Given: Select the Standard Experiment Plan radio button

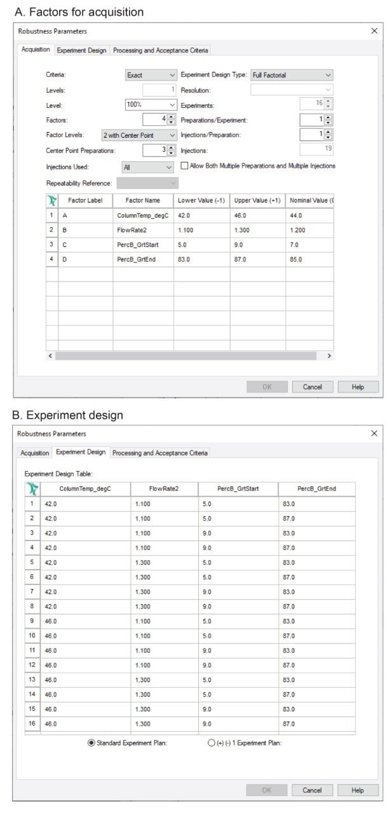Looking at the screenshot, I should pos(91,743).
